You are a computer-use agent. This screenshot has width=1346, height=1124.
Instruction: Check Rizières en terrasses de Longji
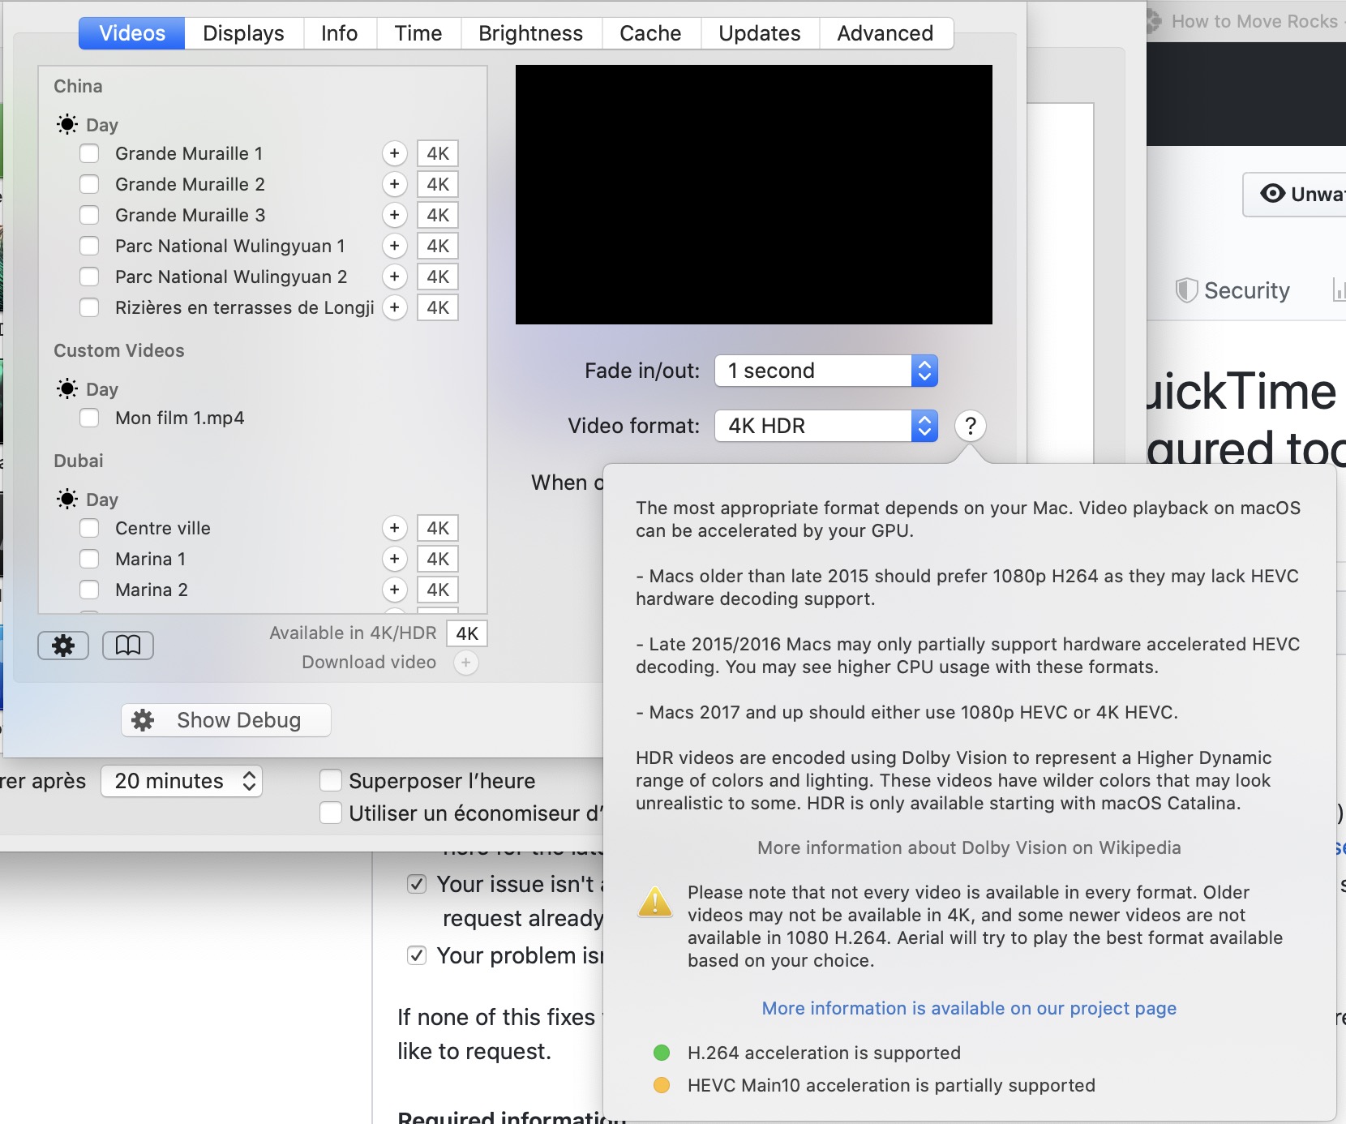(x=89, y=307)
